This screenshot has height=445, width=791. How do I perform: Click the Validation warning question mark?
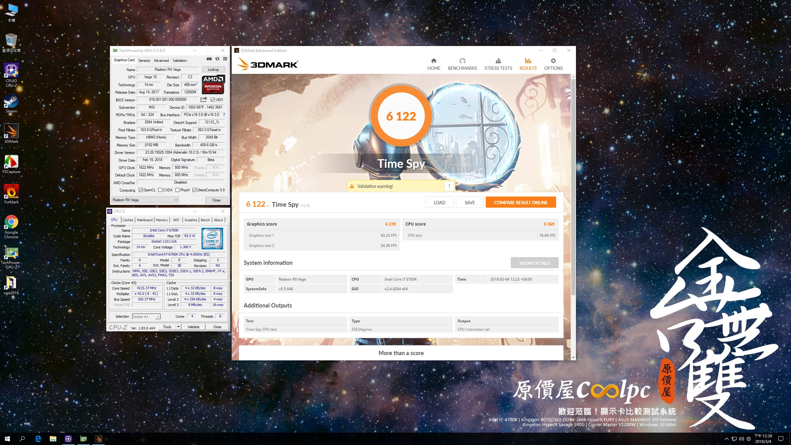[449, 186]
